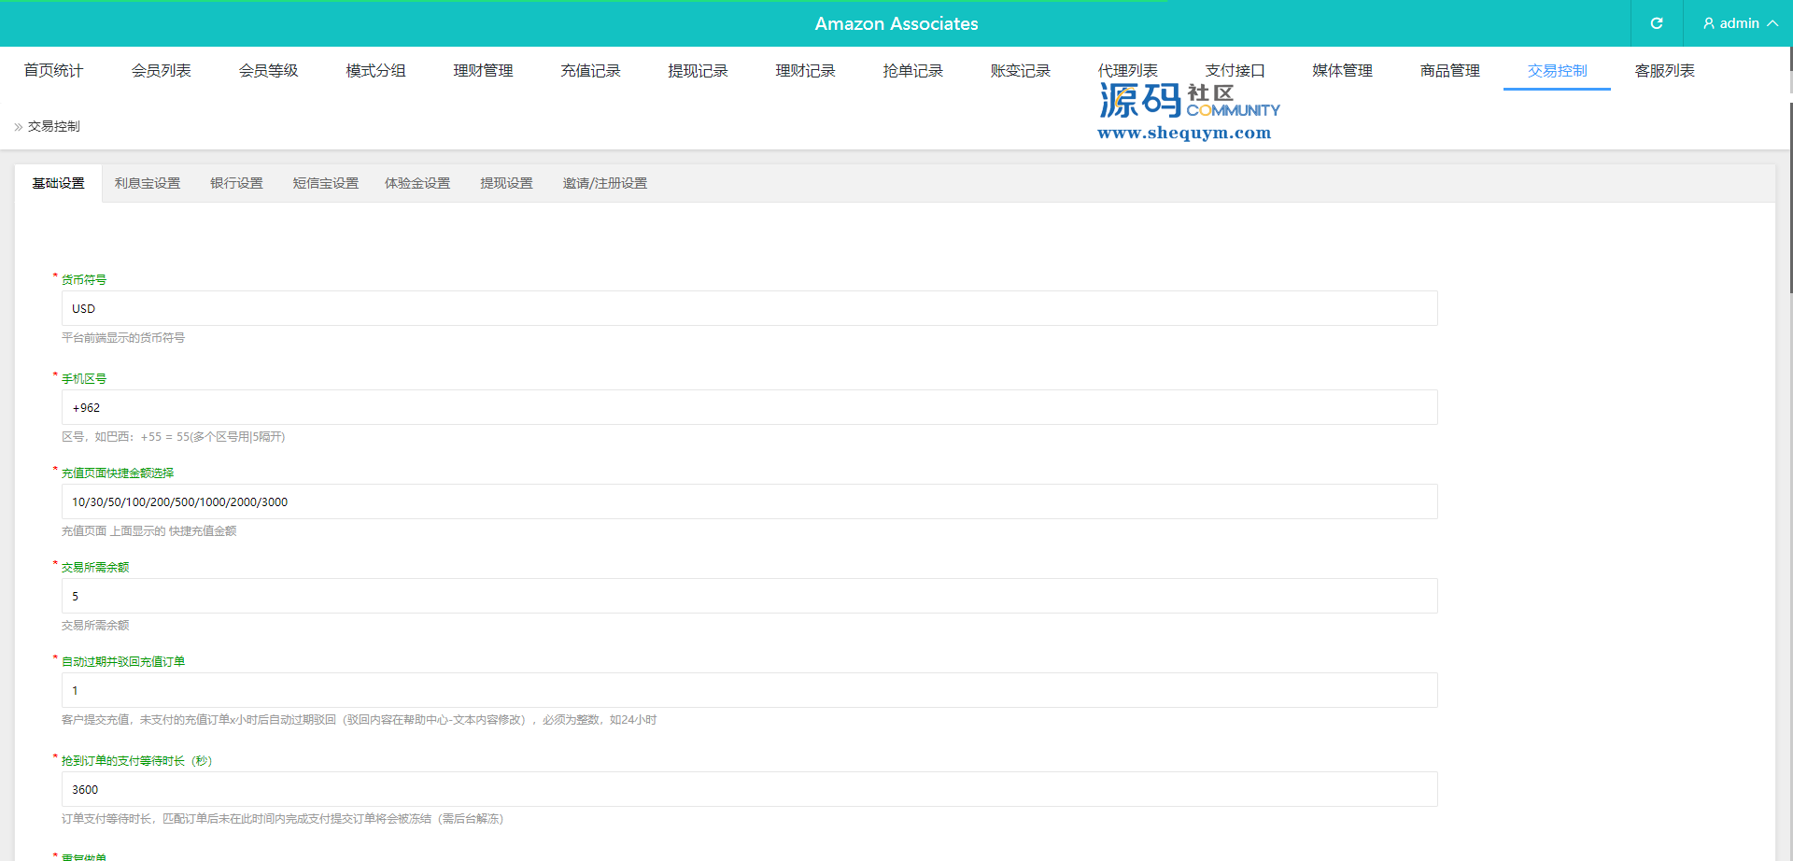
Task: Switch to 提现设置 tab
Action: pos(506,183)
